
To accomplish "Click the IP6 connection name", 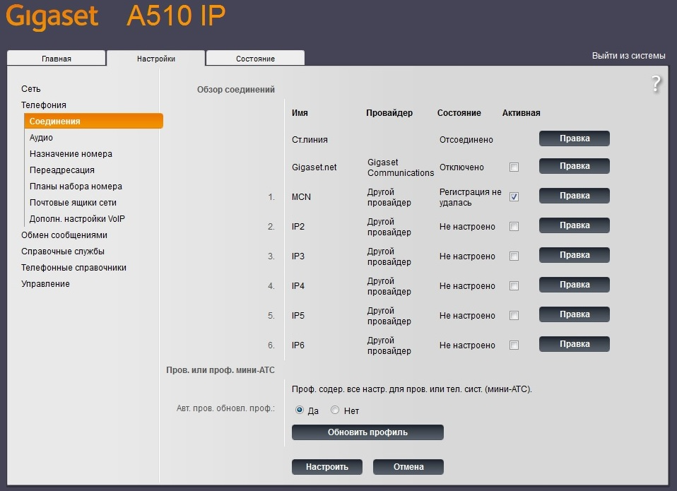I will (x=298, y=345).
